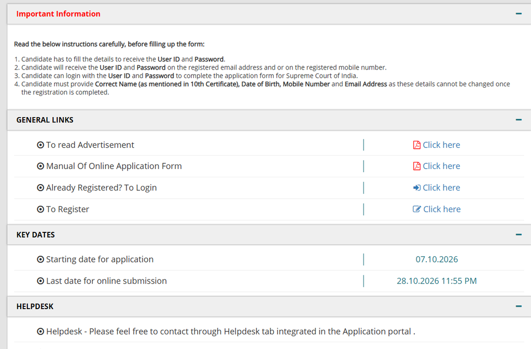Click the last date value 28.10.2026 11:55 PM

click(x=437, y=281)
